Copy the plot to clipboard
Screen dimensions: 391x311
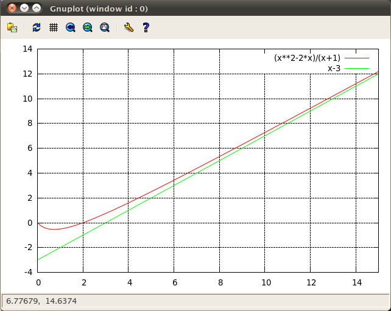(x=12, y=27)
